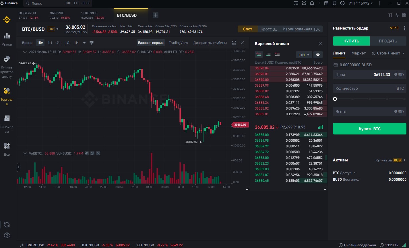Close the Биржевой стакан panel

pos(320,44)
